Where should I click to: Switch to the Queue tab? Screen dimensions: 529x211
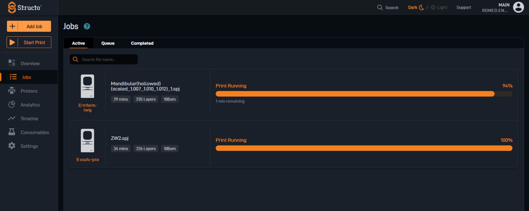coord(108,43)
